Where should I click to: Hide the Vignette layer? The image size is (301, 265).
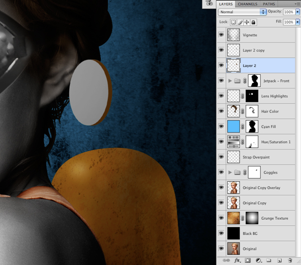221,35
